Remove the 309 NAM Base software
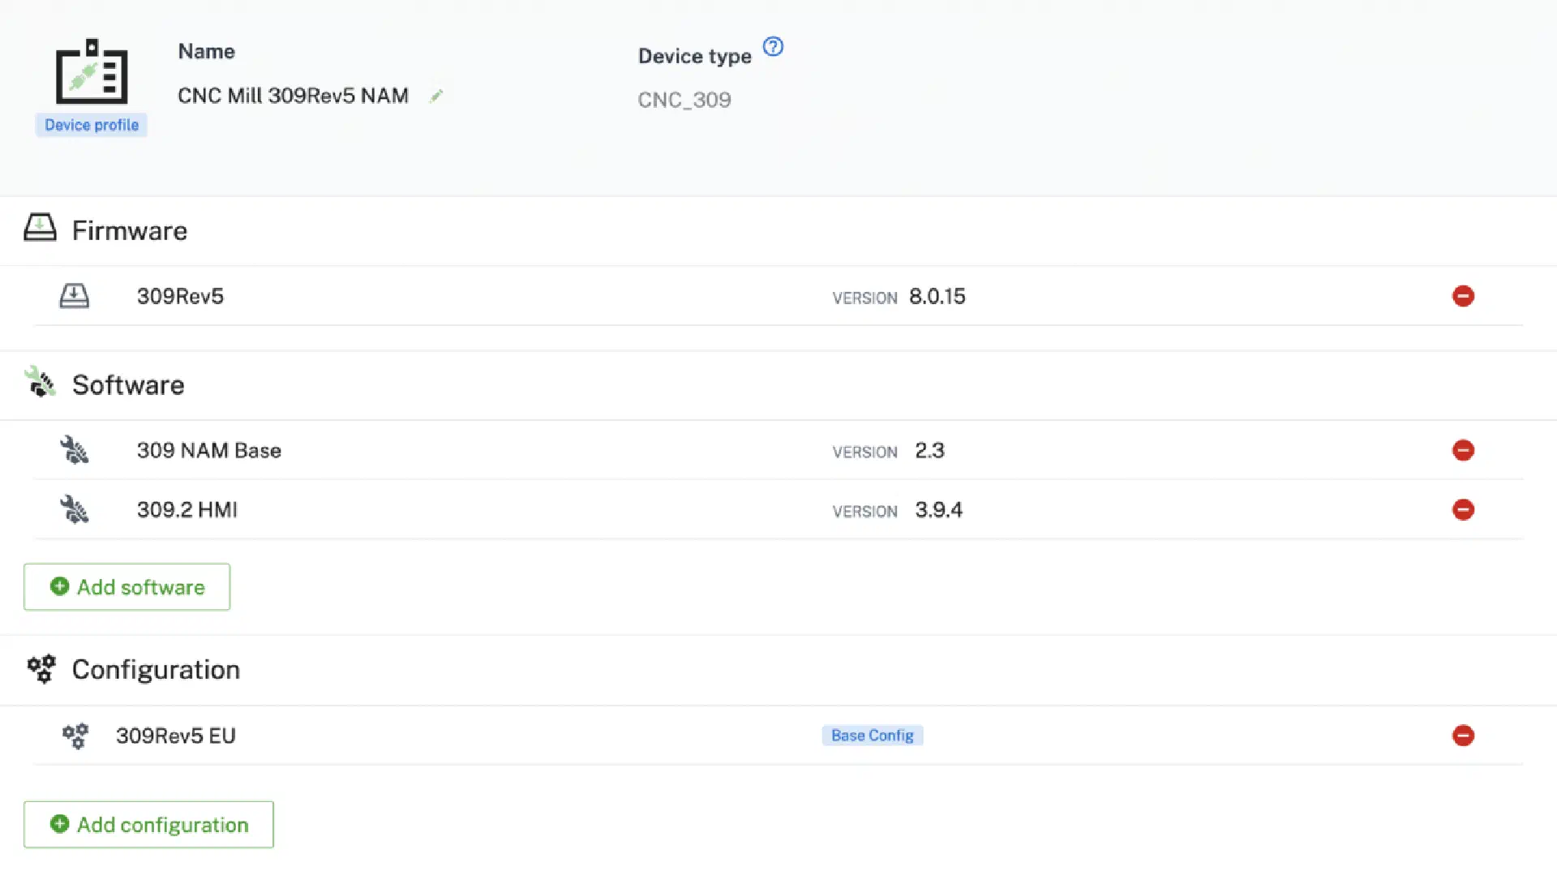 [1463, 450]
